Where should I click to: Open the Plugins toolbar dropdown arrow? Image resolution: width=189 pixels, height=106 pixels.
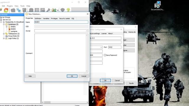(x=58, y=10)
